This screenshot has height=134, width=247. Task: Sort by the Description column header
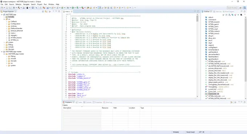click(82, 108)
